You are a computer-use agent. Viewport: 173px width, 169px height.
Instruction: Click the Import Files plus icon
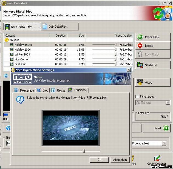point(140,37)
